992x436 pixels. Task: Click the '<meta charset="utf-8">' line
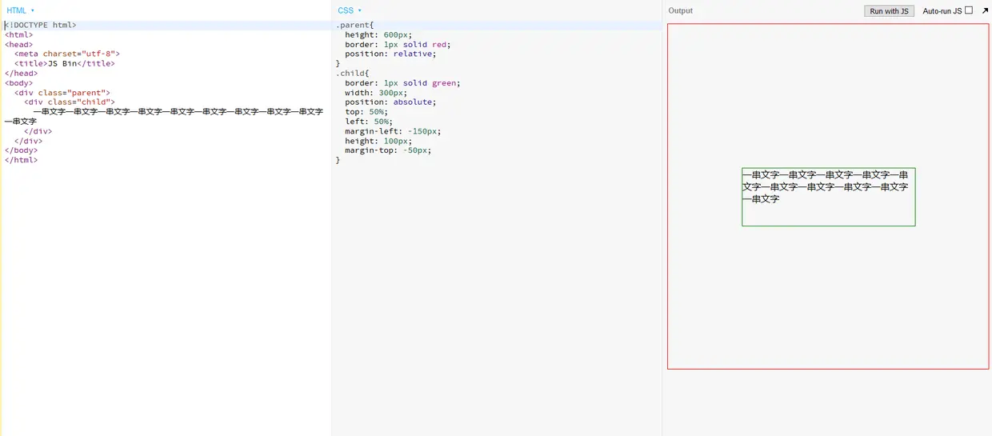point(67,54)
